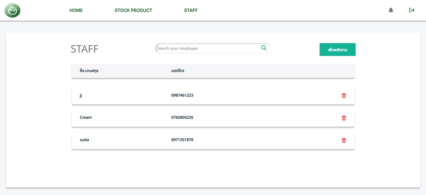Focus the Search your employee field
The image size is (426, 195).
point(206,48)
